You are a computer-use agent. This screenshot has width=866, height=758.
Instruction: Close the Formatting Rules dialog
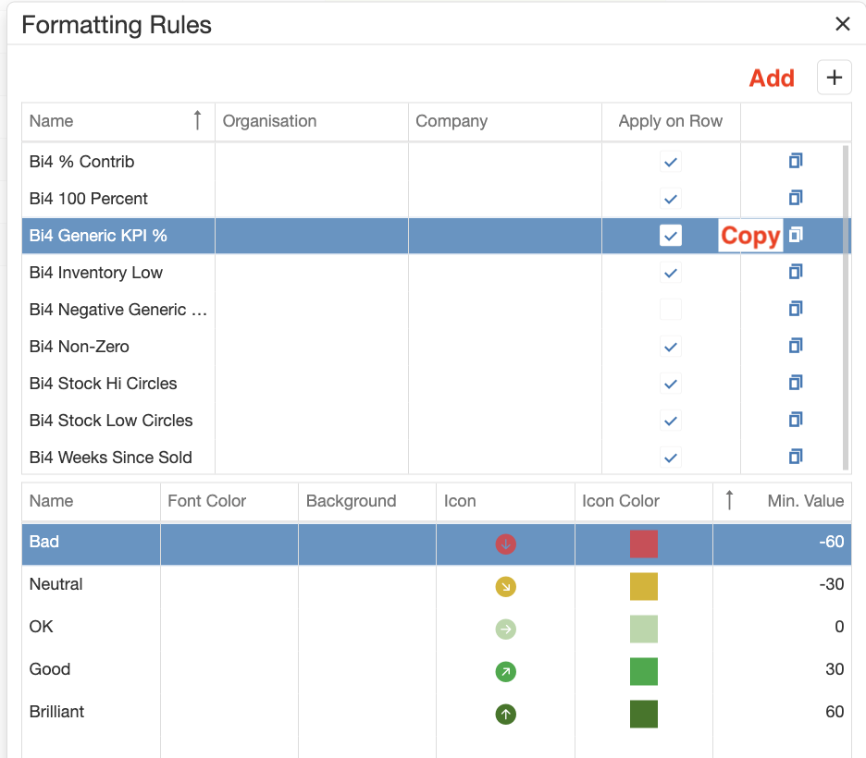pyautogui.click(x=842, y=24)
